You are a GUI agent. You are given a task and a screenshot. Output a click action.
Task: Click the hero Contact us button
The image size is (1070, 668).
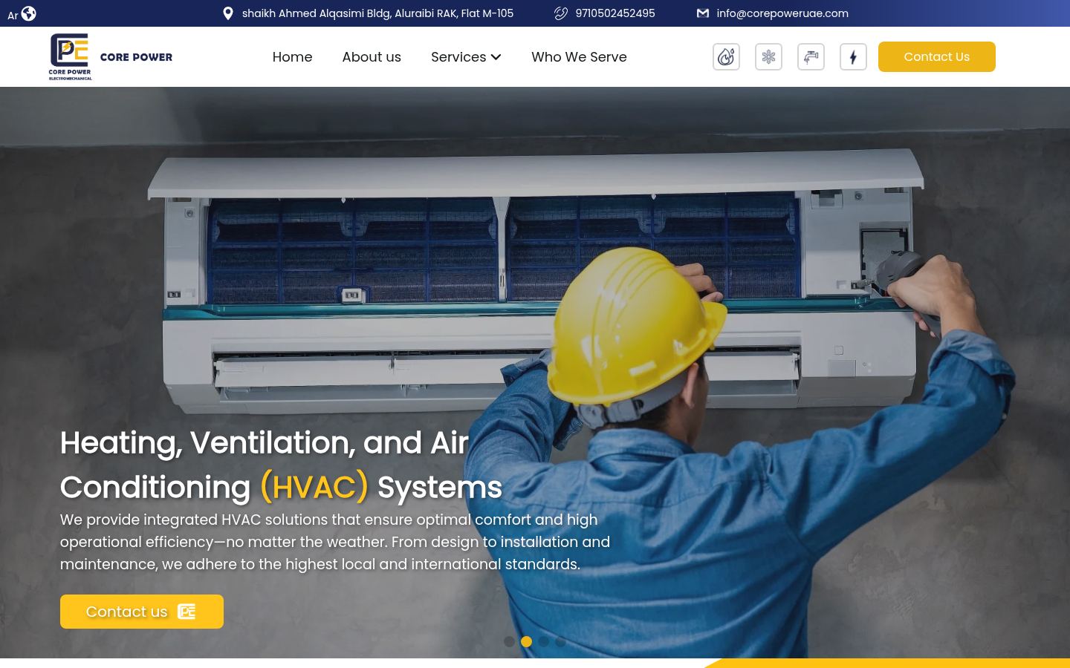coord(142,612)
